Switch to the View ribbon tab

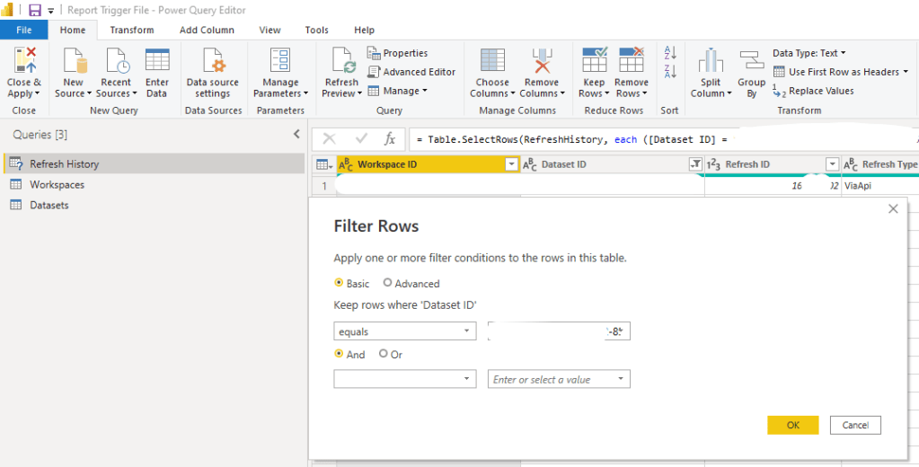(x=270, y=30)
